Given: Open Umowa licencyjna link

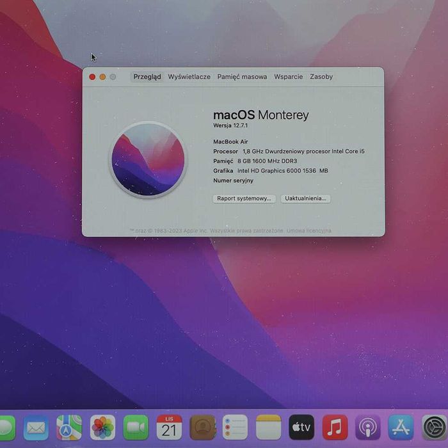Looking at the screenshot, I should click(x=309, y=230).
